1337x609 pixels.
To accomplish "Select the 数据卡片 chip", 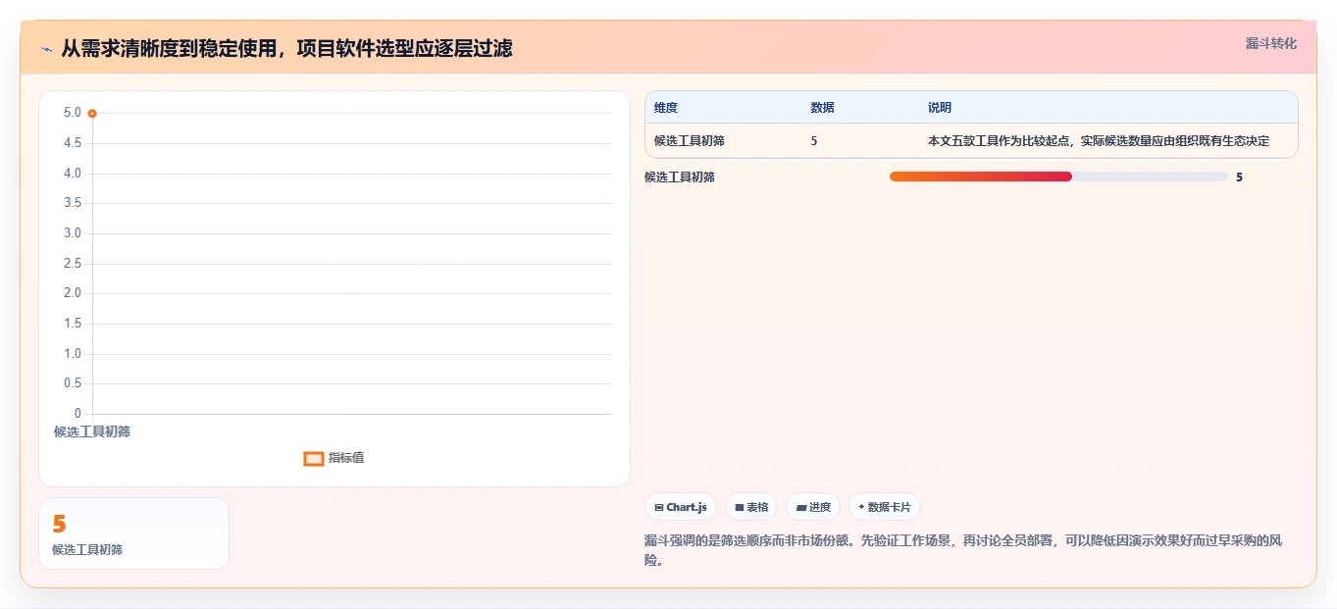I will pos(885,507).
